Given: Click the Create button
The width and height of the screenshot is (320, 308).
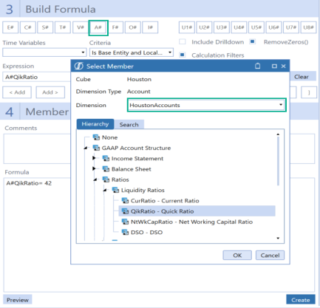Looking at the screenshot, I should (x=301, y=300).
